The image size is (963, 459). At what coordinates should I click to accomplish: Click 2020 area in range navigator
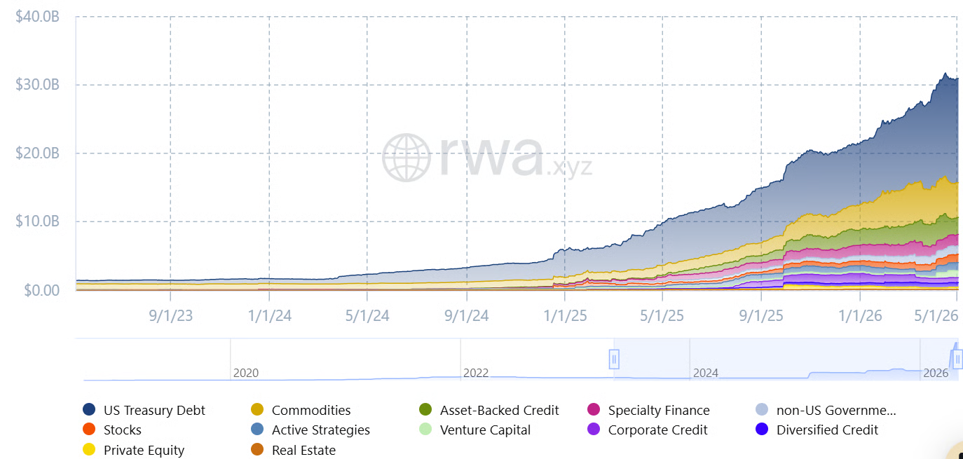coord(245,373)
